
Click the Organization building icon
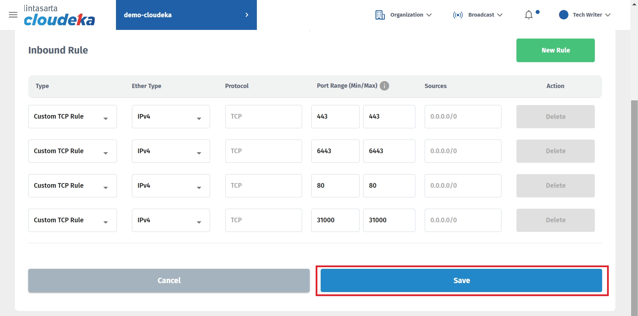(x=380, y=15)
